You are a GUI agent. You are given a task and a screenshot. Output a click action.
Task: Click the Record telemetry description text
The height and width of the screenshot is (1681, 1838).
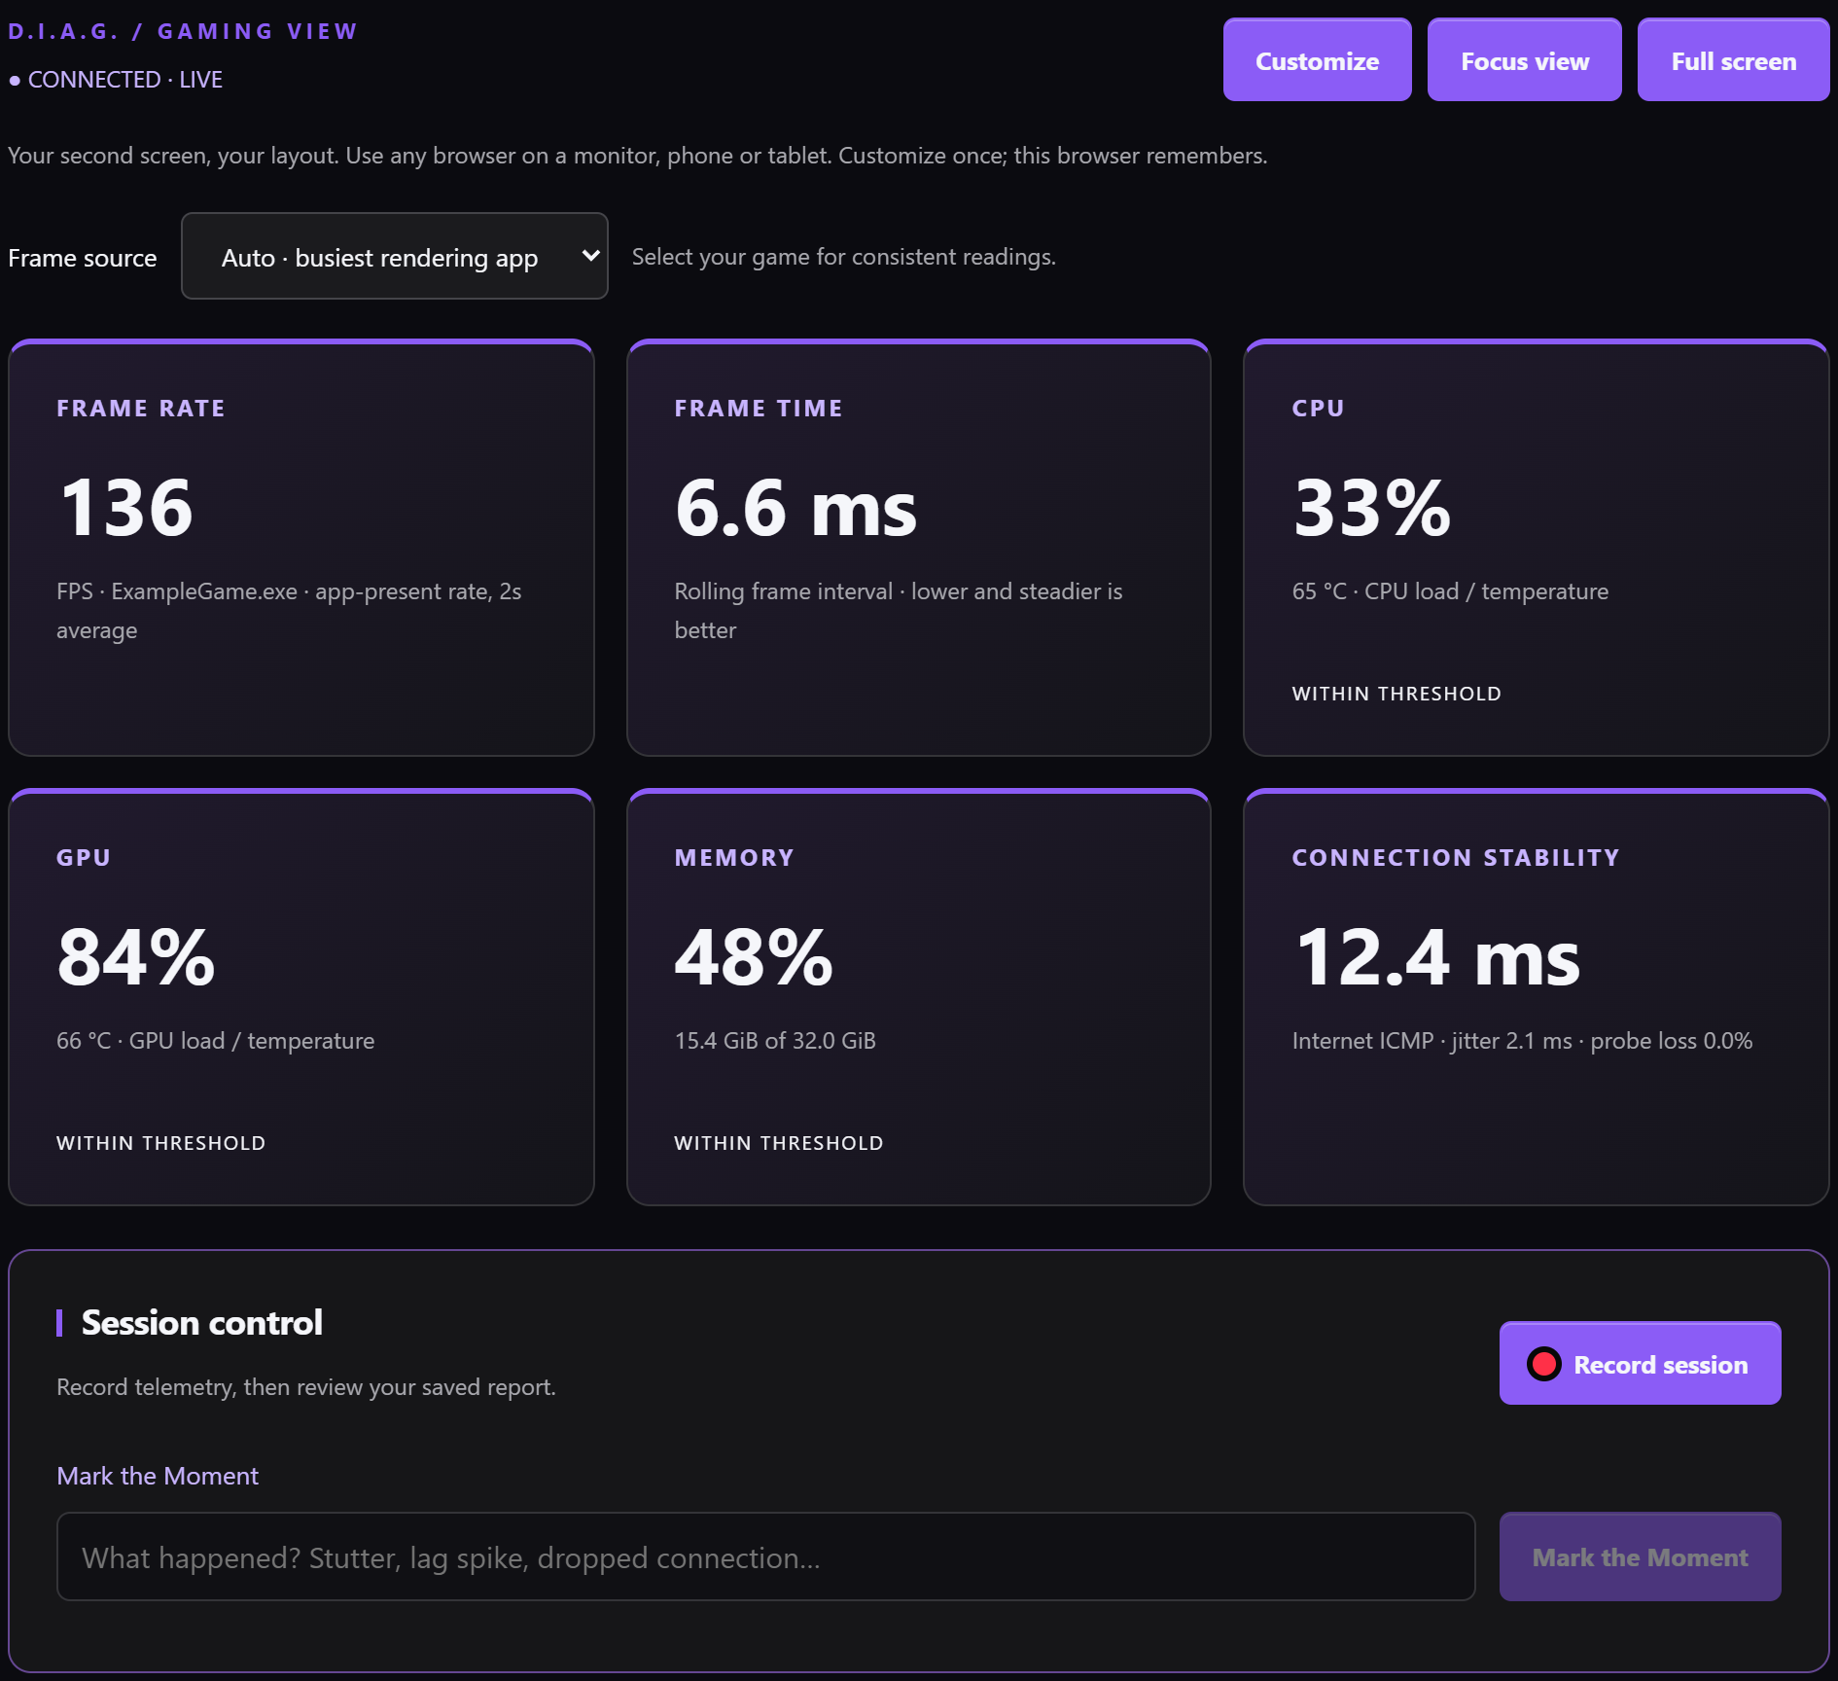point(306,1387)
